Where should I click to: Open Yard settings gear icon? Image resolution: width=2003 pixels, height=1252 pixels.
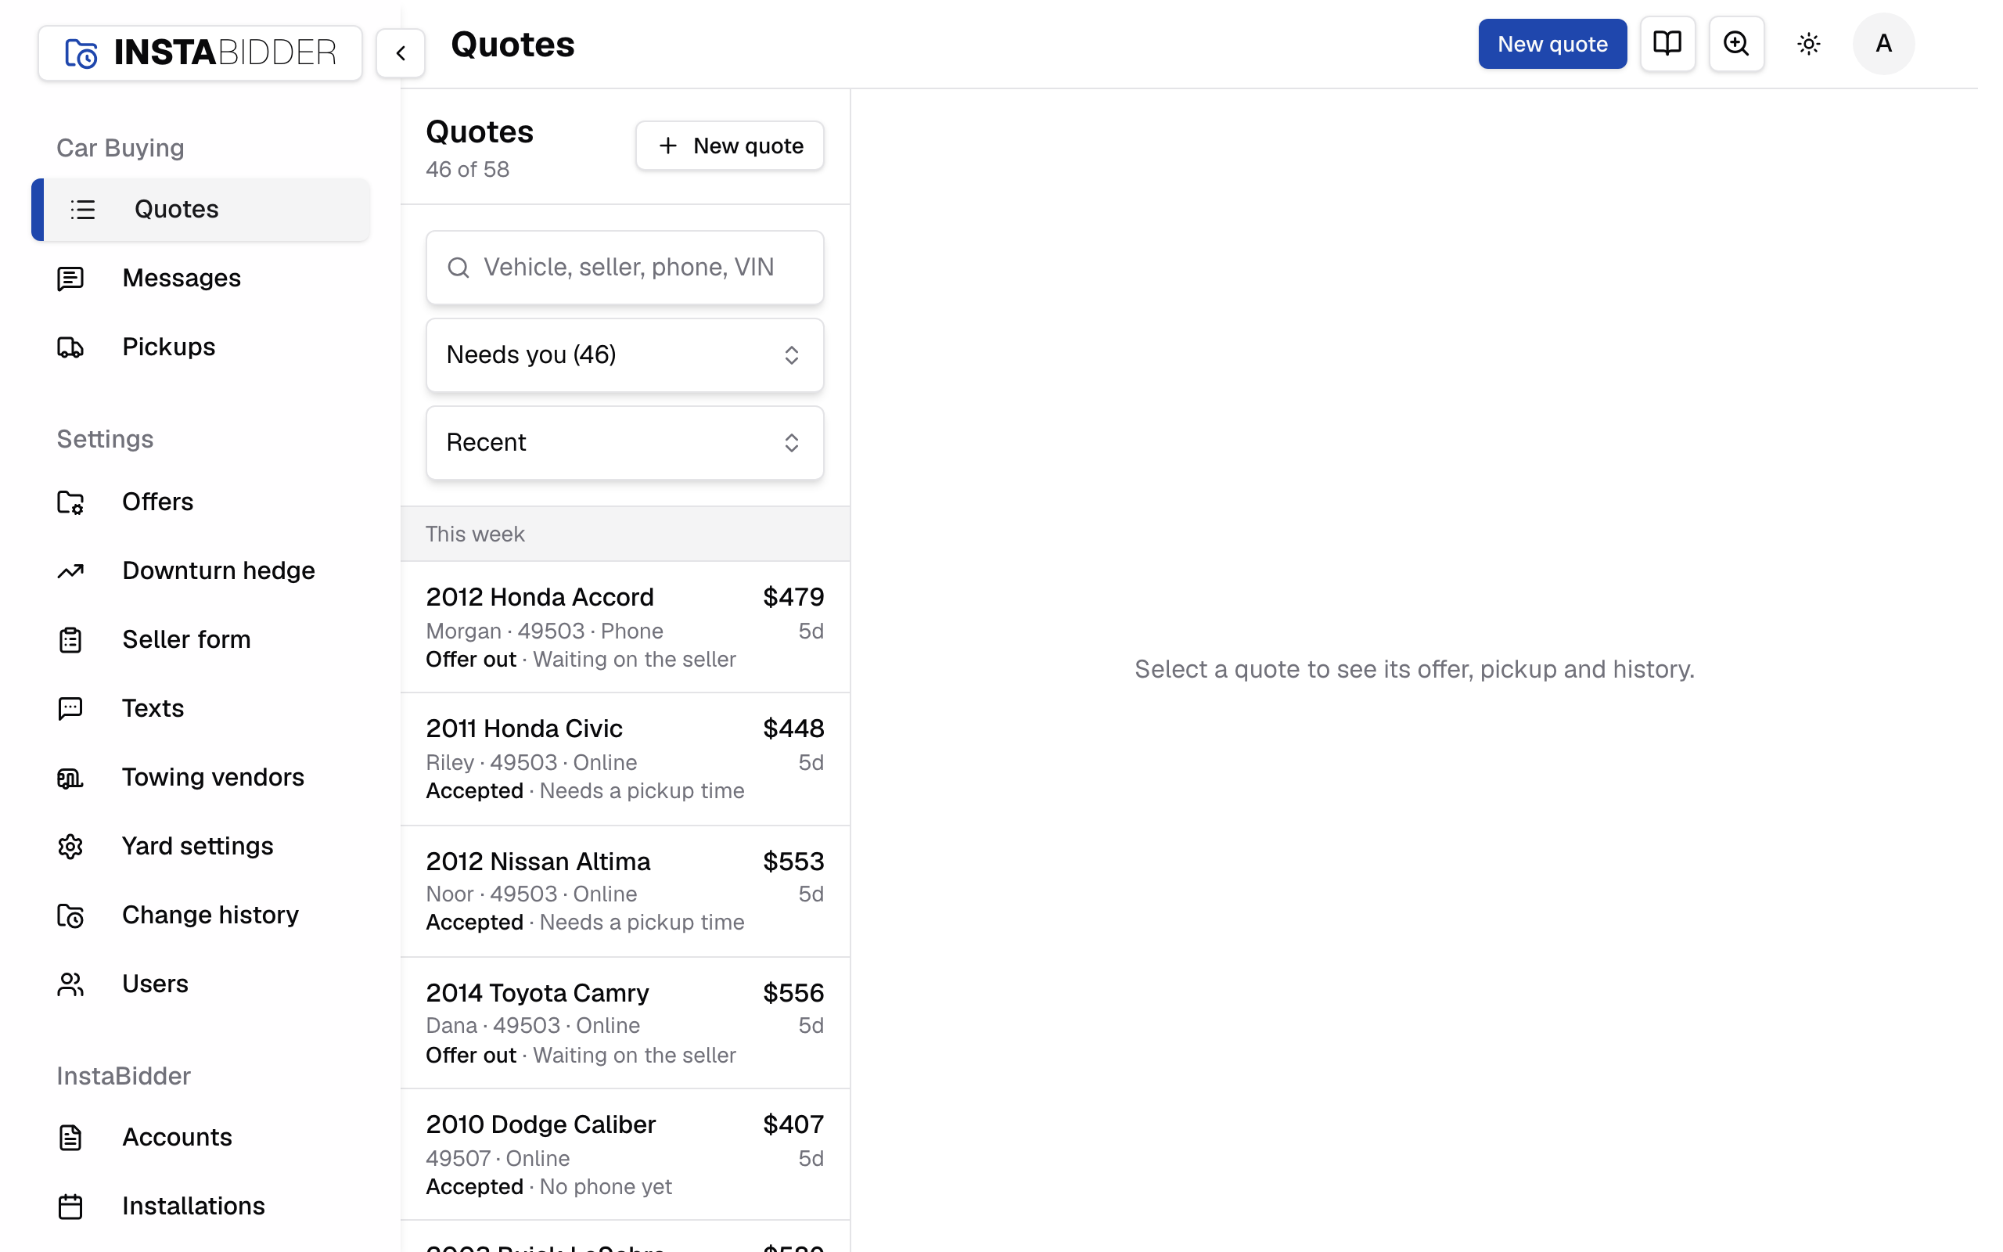70,846
